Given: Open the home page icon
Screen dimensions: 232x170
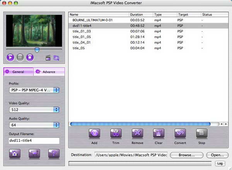Looking at the screenshot, I should click(15, 154).
